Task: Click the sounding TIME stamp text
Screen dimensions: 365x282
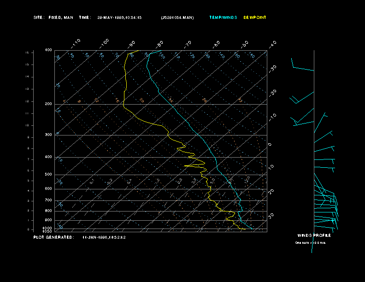Action: click(110, 18)
